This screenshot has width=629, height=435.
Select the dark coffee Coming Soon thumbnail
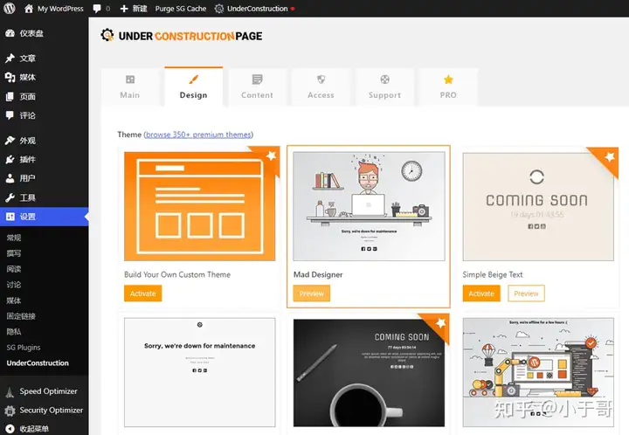tap(369, 372)
